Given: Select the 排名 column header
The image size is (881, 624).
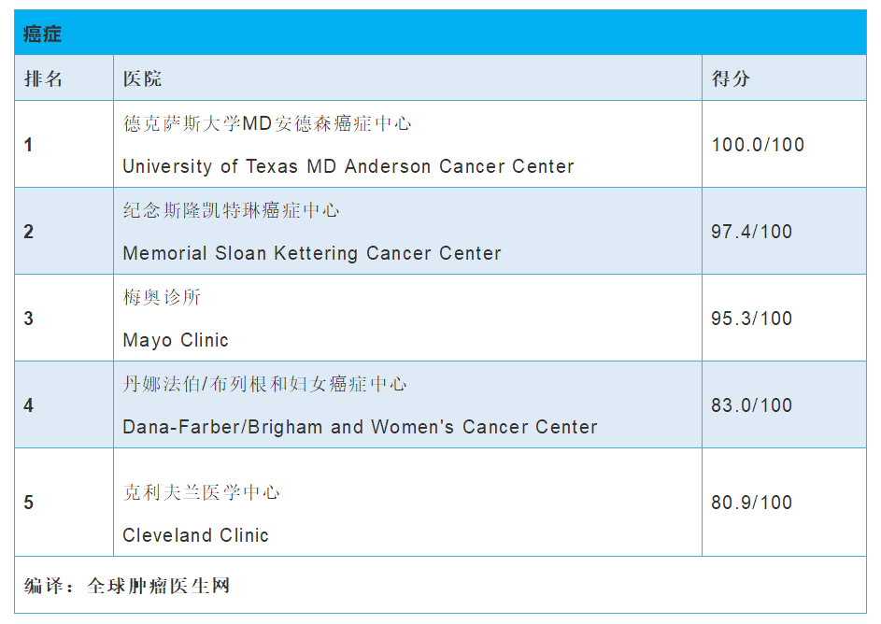Looking at the screenshot, I should pos(44,79).
